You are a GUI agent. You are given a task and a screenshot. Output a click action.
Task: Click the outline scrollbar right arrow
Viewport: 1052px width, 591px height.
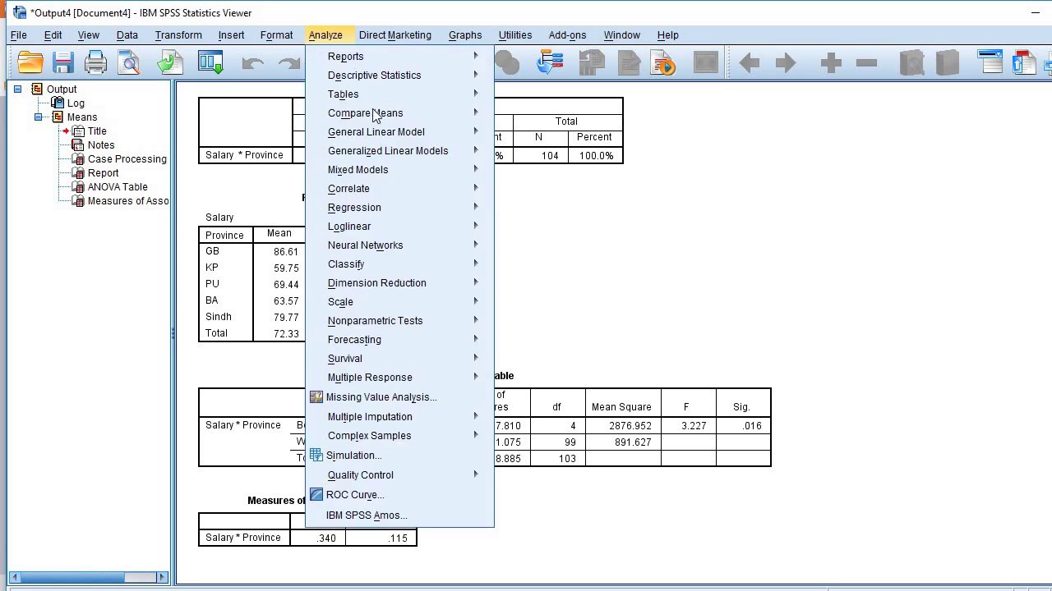tap(162, 577)
